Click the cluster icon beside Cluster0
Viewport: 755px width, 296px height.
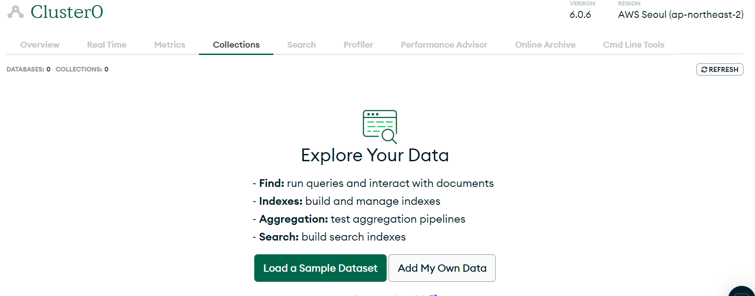coord(16,12)
